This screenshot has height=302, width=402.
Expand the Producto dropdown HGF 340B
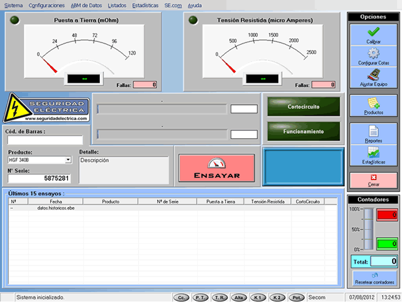(68, 160)
